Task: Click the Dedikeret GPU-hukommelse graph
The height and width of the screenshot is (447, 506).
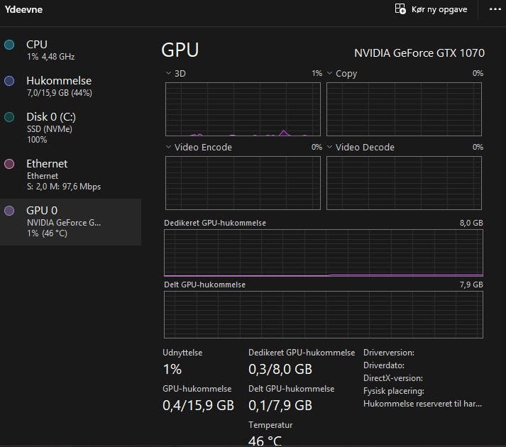Action: pos(324,253)
